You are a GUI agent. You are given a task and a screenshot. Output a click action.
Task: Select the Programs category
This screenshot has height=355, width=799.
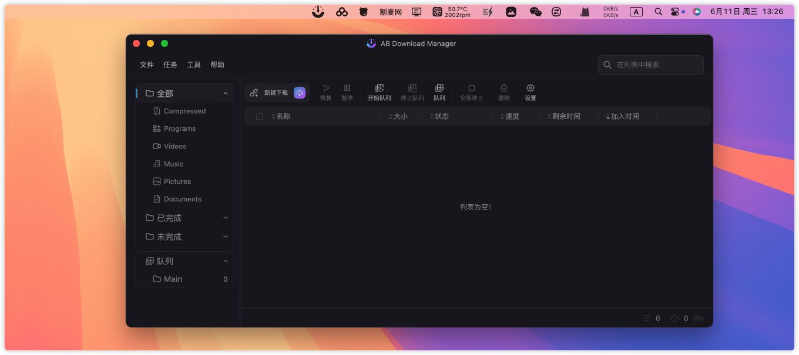[185, 129]
